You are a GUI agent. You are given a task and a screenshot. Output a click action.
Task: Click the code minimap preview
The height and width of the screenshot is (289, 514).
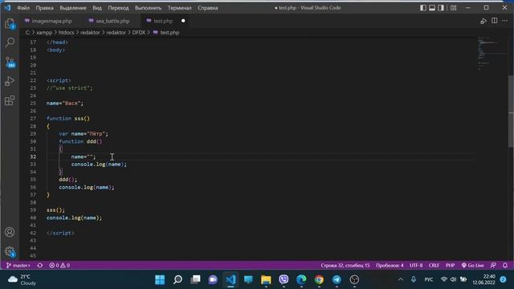(x=492, y=54)
